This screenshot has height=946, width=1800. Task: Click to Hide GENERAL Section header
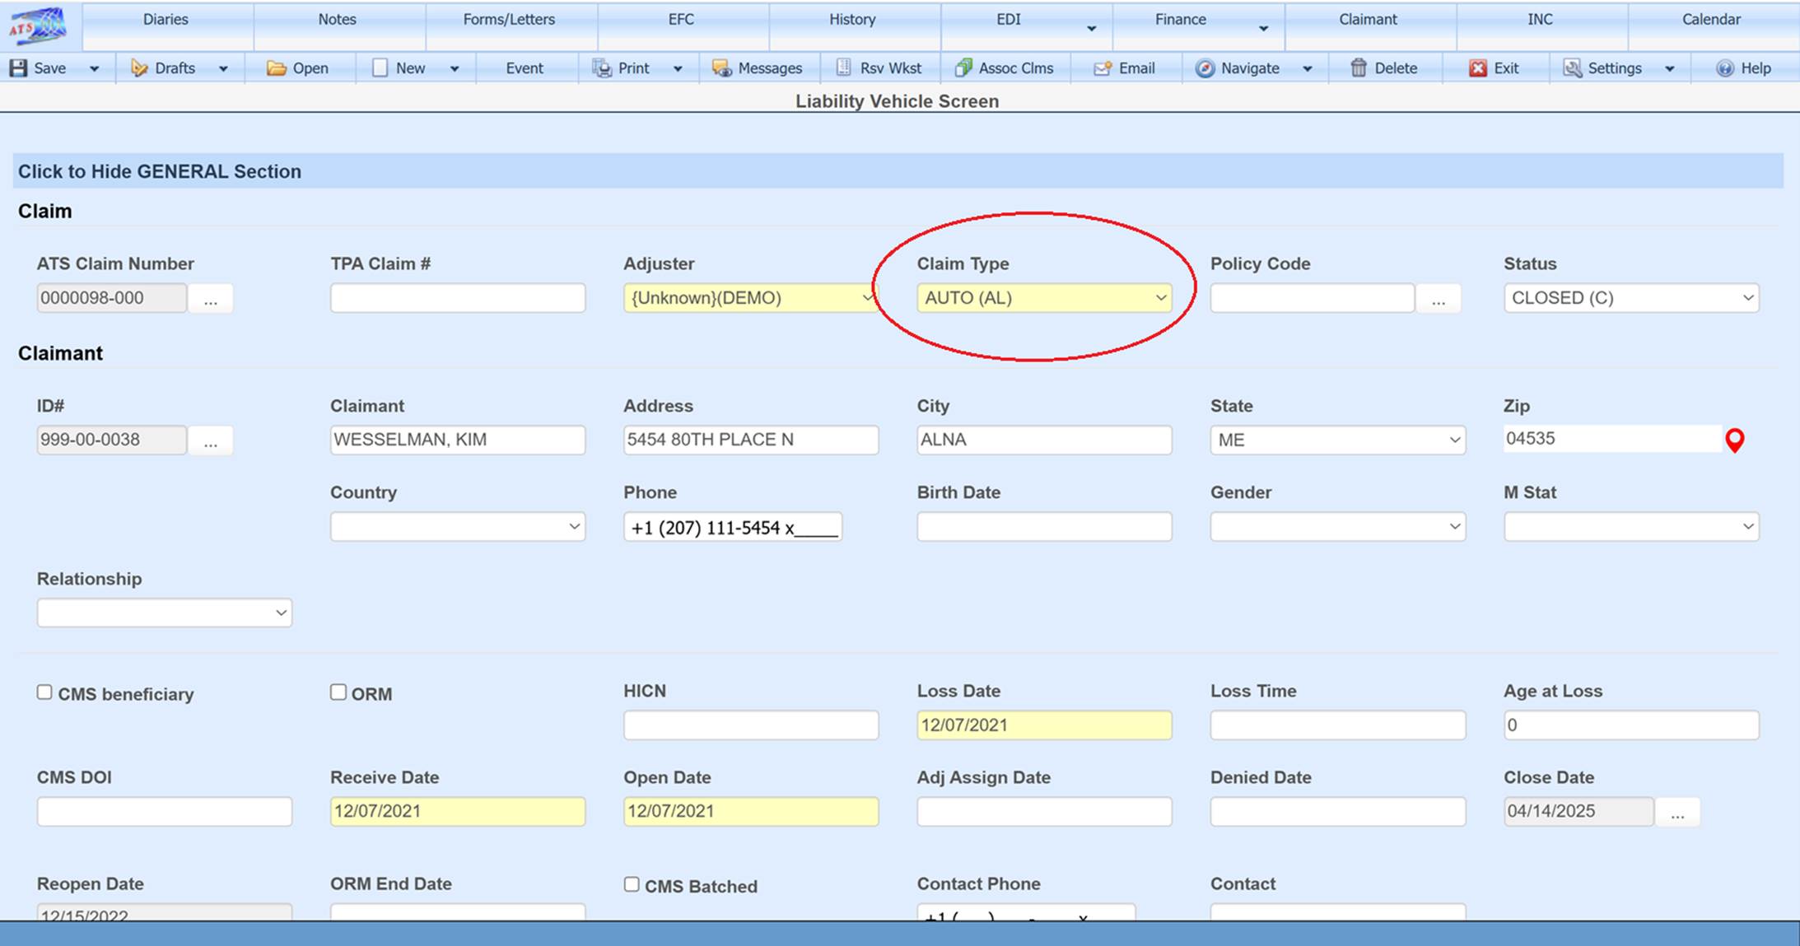(160, 171)
